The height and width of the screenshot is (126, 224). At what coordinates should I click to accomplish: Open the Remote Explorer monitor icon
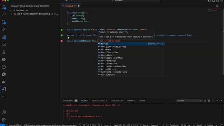[4, 44]
